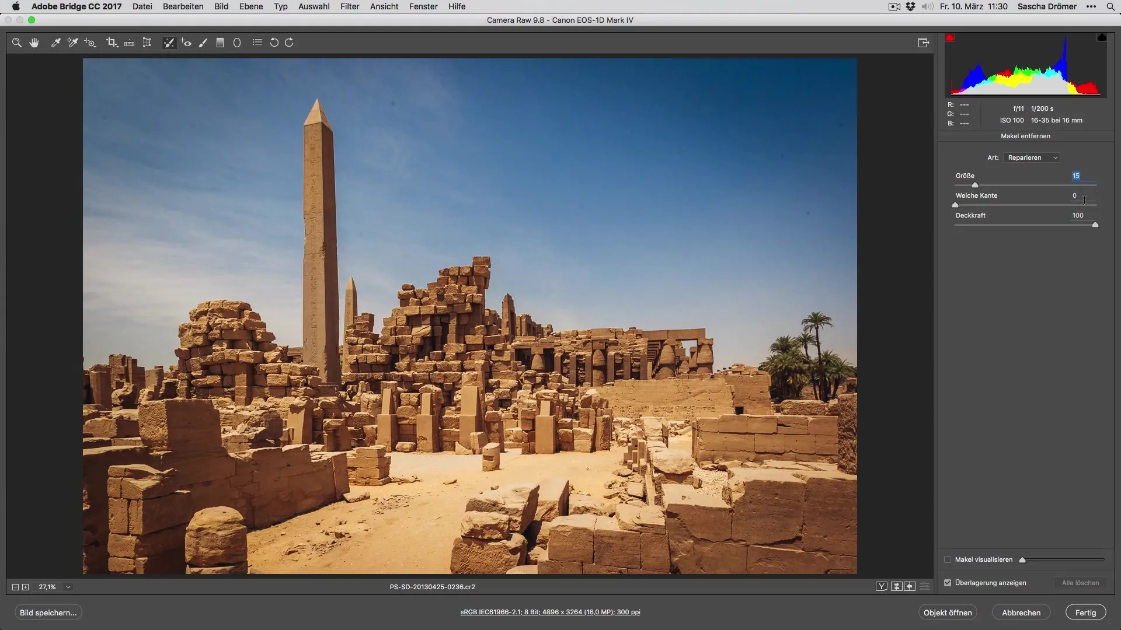Select the Graduated Filter tool
The image size is (1121, 630).
coord(220,43)
